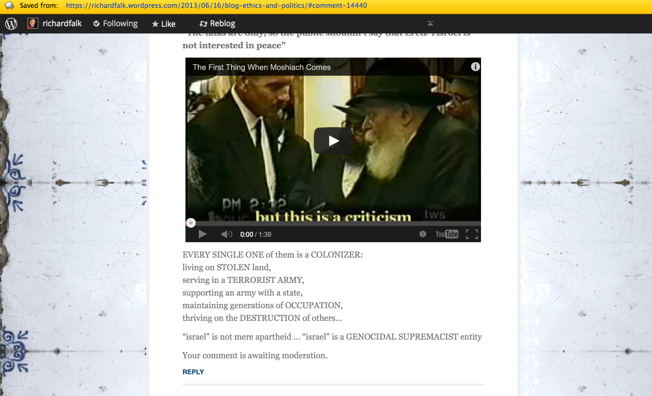Click Reblog in the toolbar
Viewport: 652px width, 396px height.
click(217, 24)
